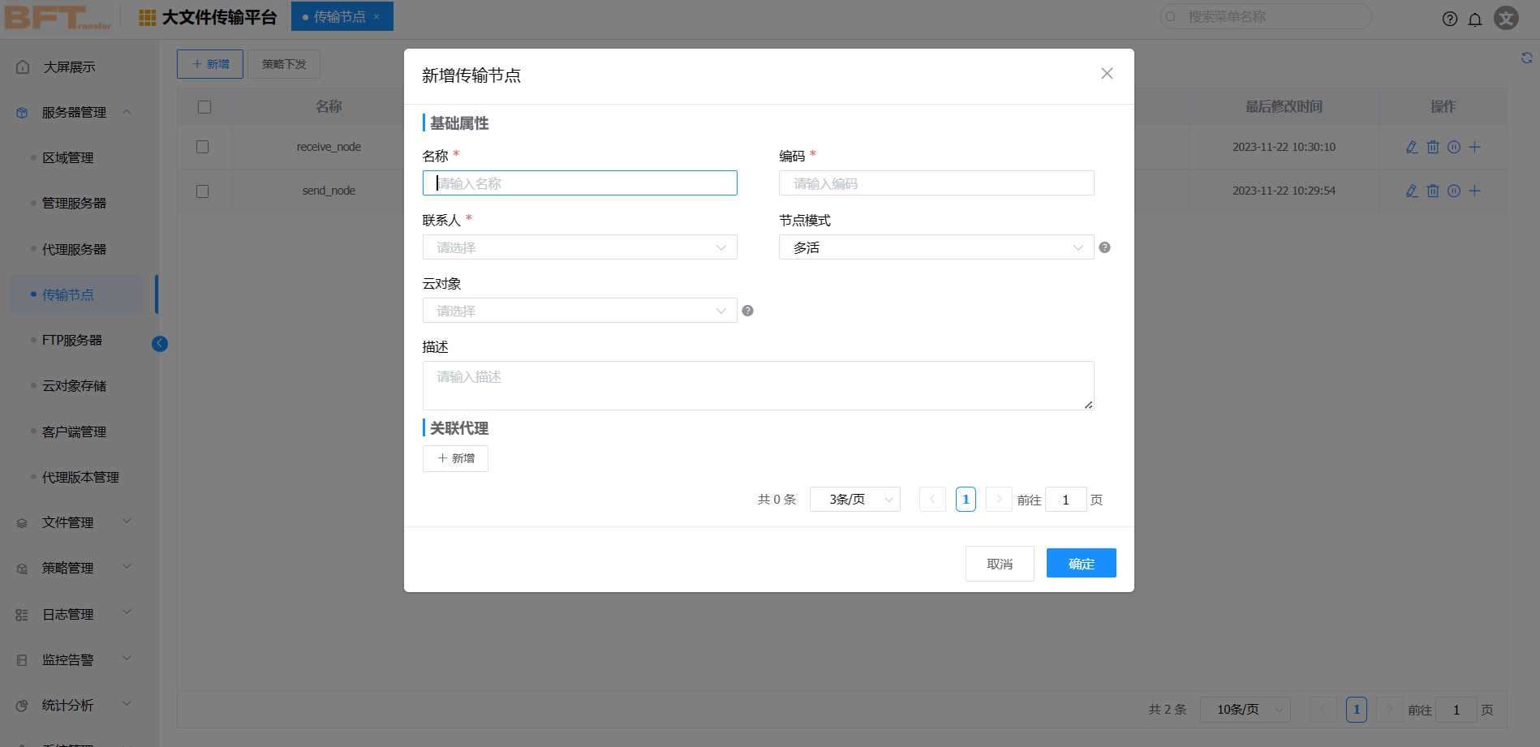Tick the send_node row checkbox
The height and width of the screenshot is (747, 1540).
click(203, 191)
